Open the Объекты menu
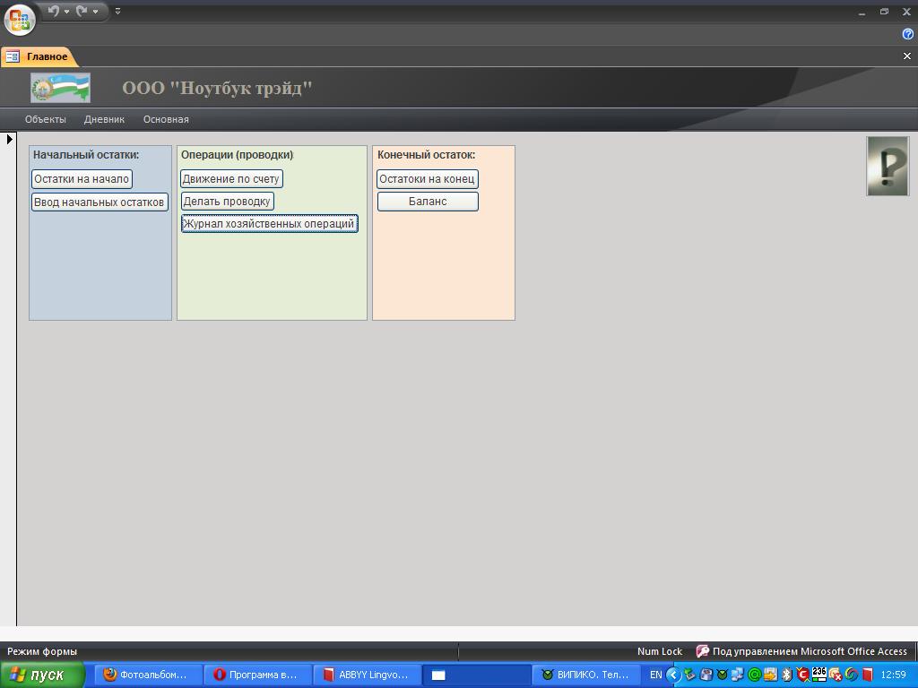 pos(45,119)
